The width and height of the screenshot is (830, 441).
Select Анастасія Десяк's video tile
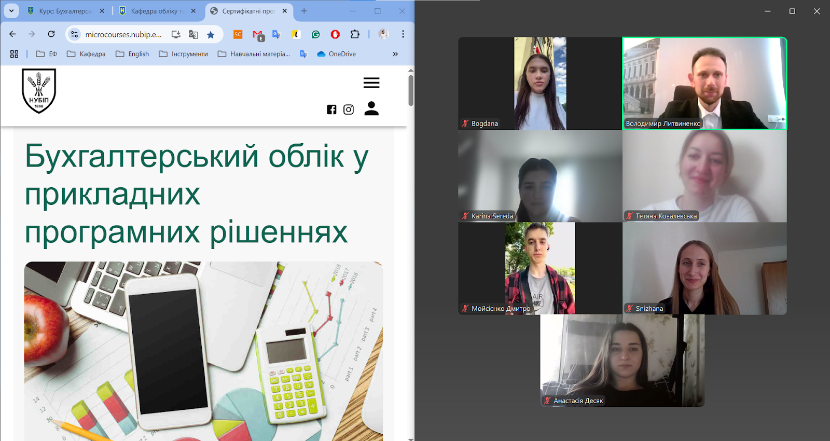[622, 361]
